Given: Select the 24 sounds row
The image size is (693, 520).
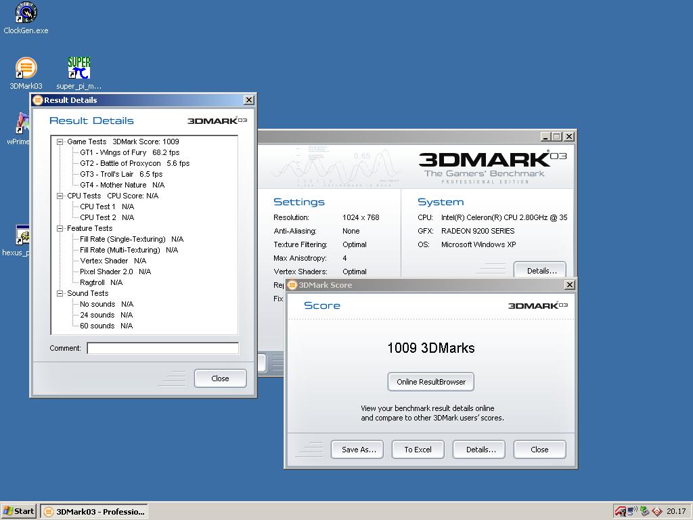Looking at the screenshot, I should coord(106,315).
